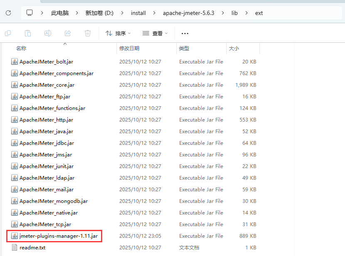Click the 1,989 KB size value
The width and height of the screenshot is (345, 256).
click(246, 85)
